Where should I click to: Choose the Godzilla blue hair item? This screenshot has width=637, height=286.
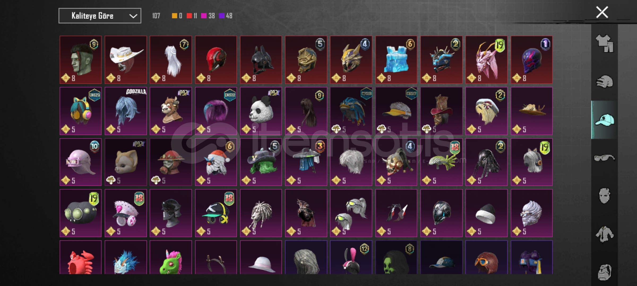pyautogui.click(x=126, y=111)
